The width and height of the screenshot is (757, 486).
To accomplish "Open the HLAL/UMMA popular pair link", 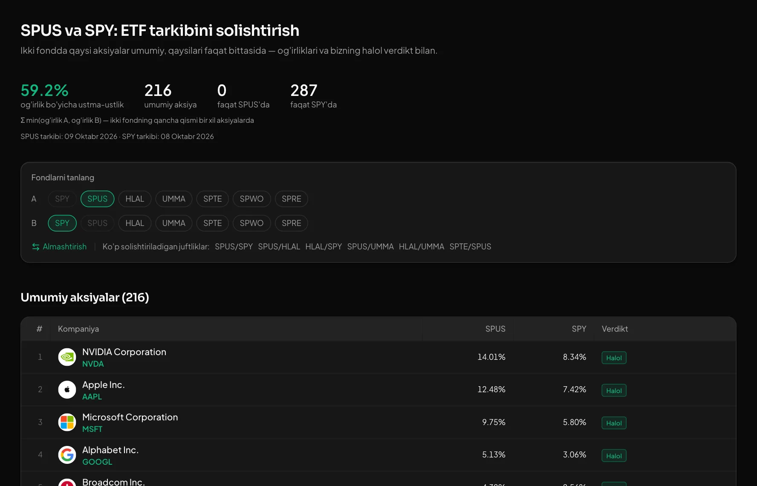I will pos(422,247).
